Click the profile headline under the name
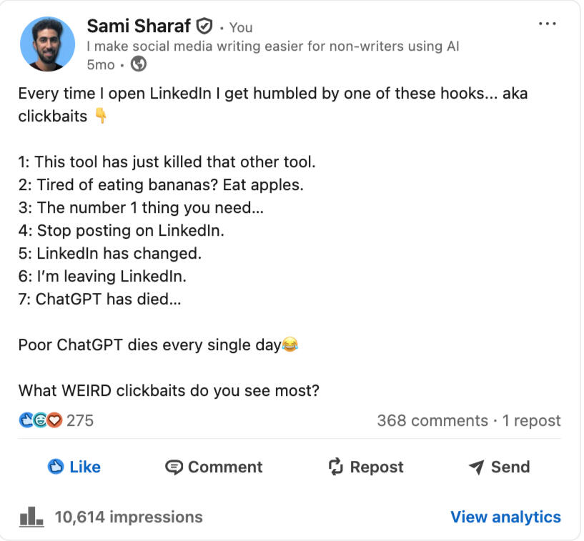 click(x=272, y=46)
